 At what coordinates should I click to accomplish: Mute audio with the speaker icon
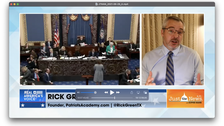tap(79, 92)
